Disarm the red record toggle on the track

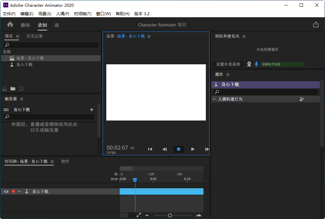tap(13, 191)
